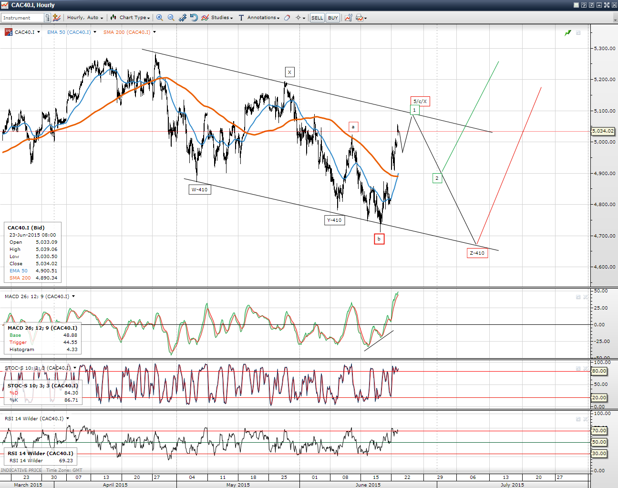Click the chart app icon in title bar

tap(5, 5)
